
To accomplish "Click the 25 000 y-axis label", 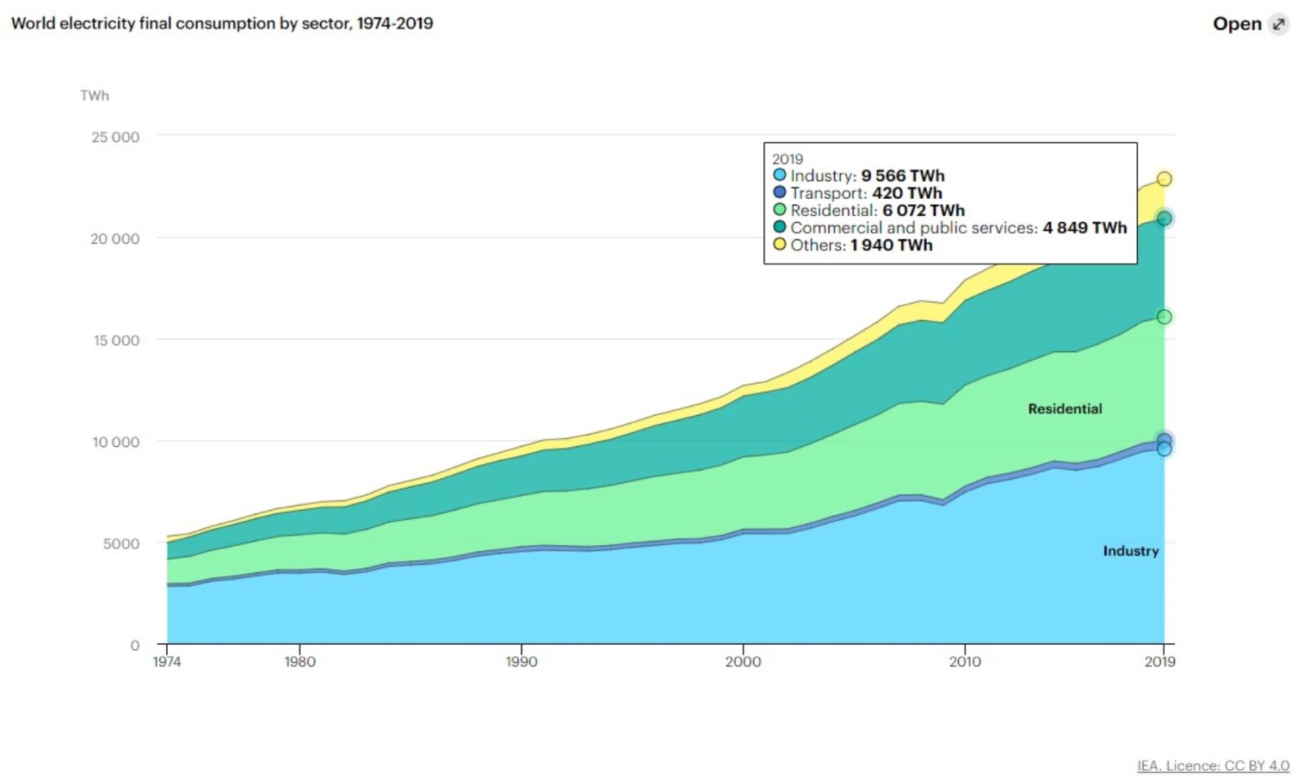I will [x=115, y=137].
